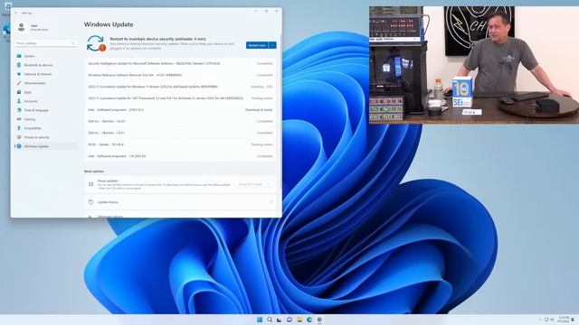The height and width of the screenshot is (325, 579).
Task: Open Time & language settings
Action: tap(45, 110)
